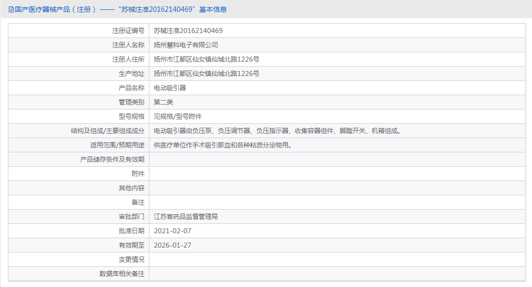Select the registration number 苏械注准20162140469 value
Image resolution: width=532 pixels, height=287 pixels.
click(x=188, y=31)
